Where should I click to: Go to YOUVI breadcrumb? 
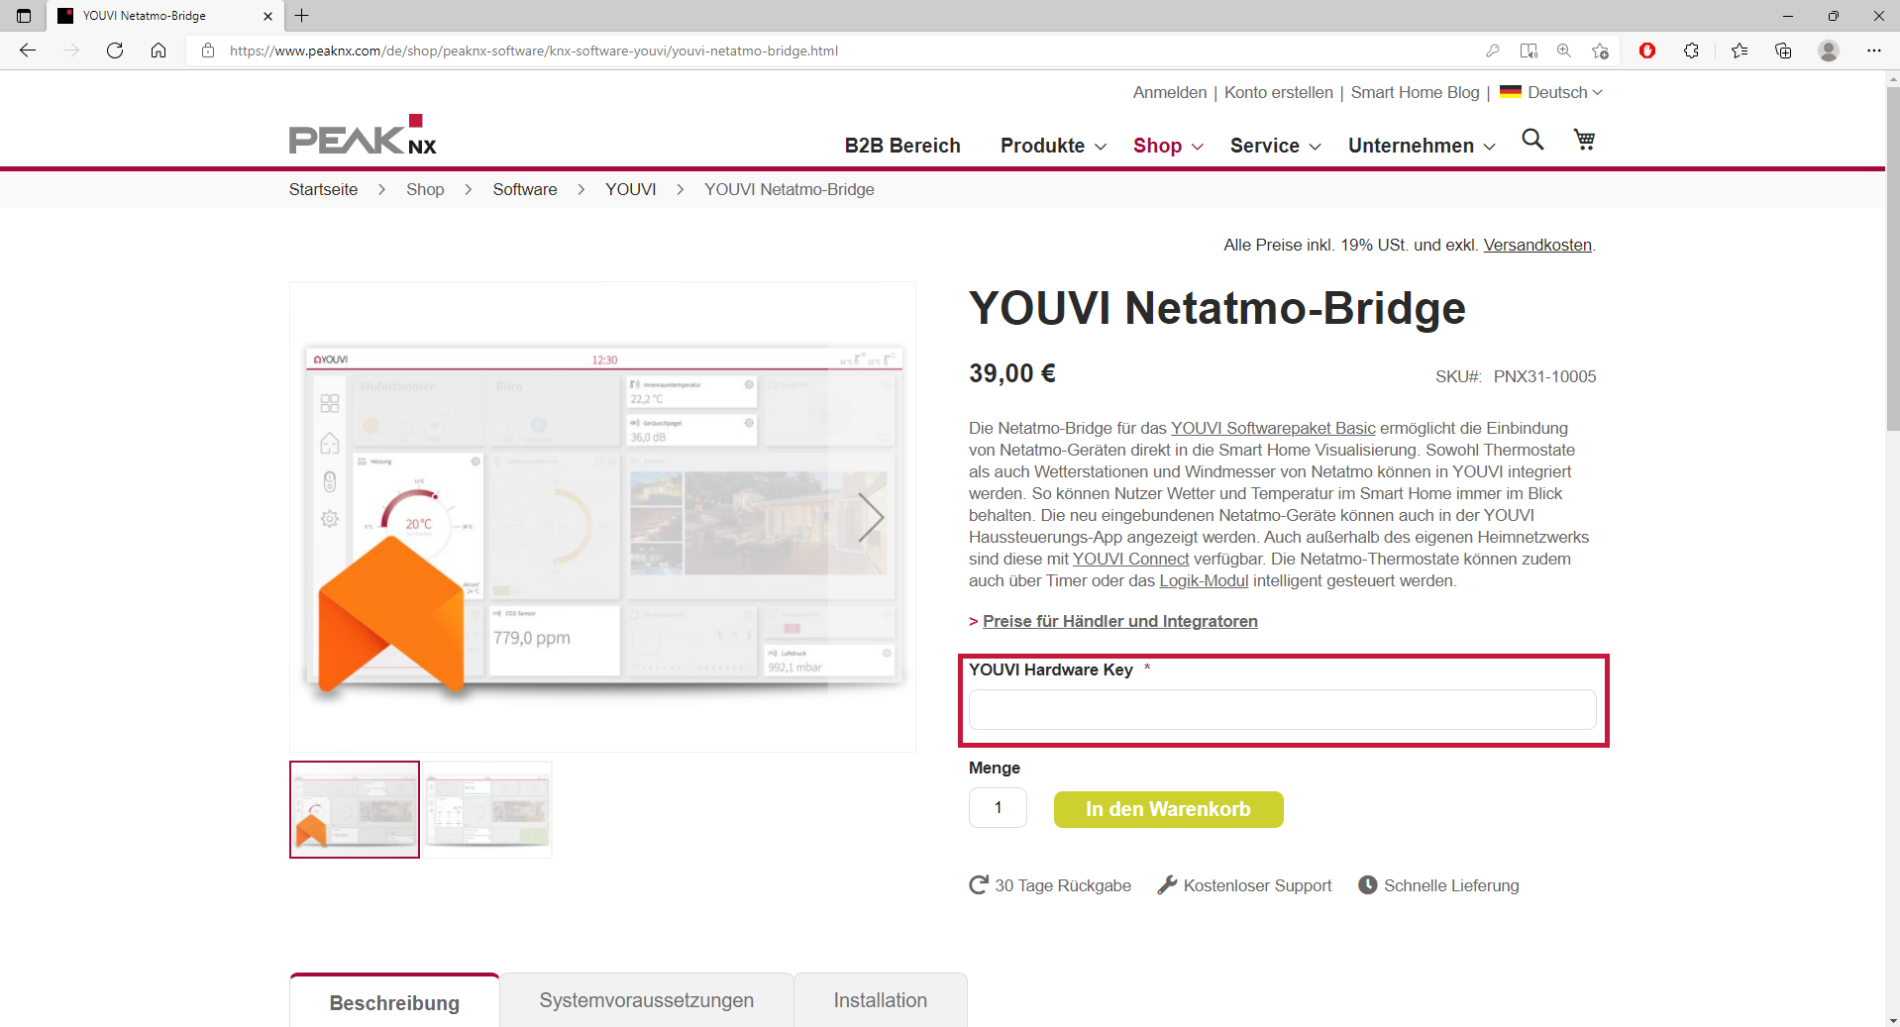(x=631, y=189)
